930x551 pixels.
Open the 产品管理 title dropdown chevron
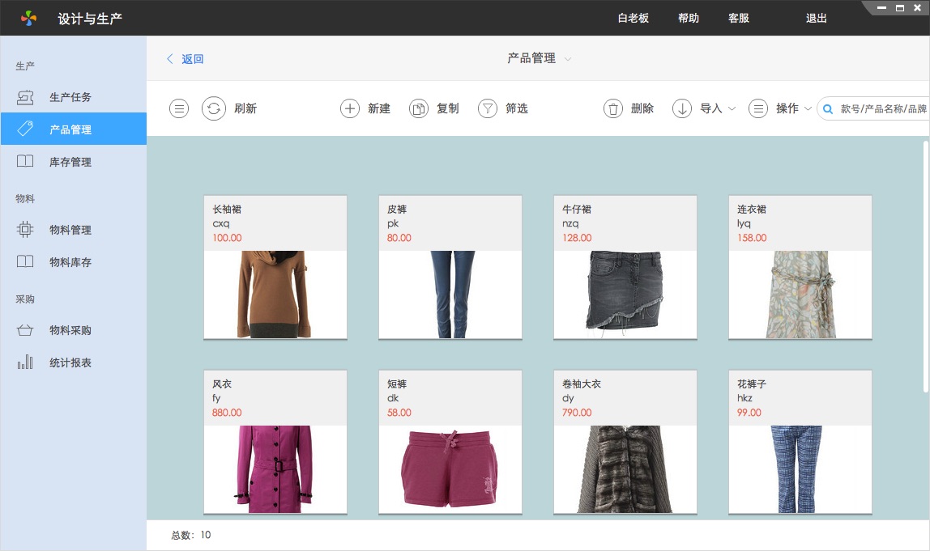(x=568, y=59)
